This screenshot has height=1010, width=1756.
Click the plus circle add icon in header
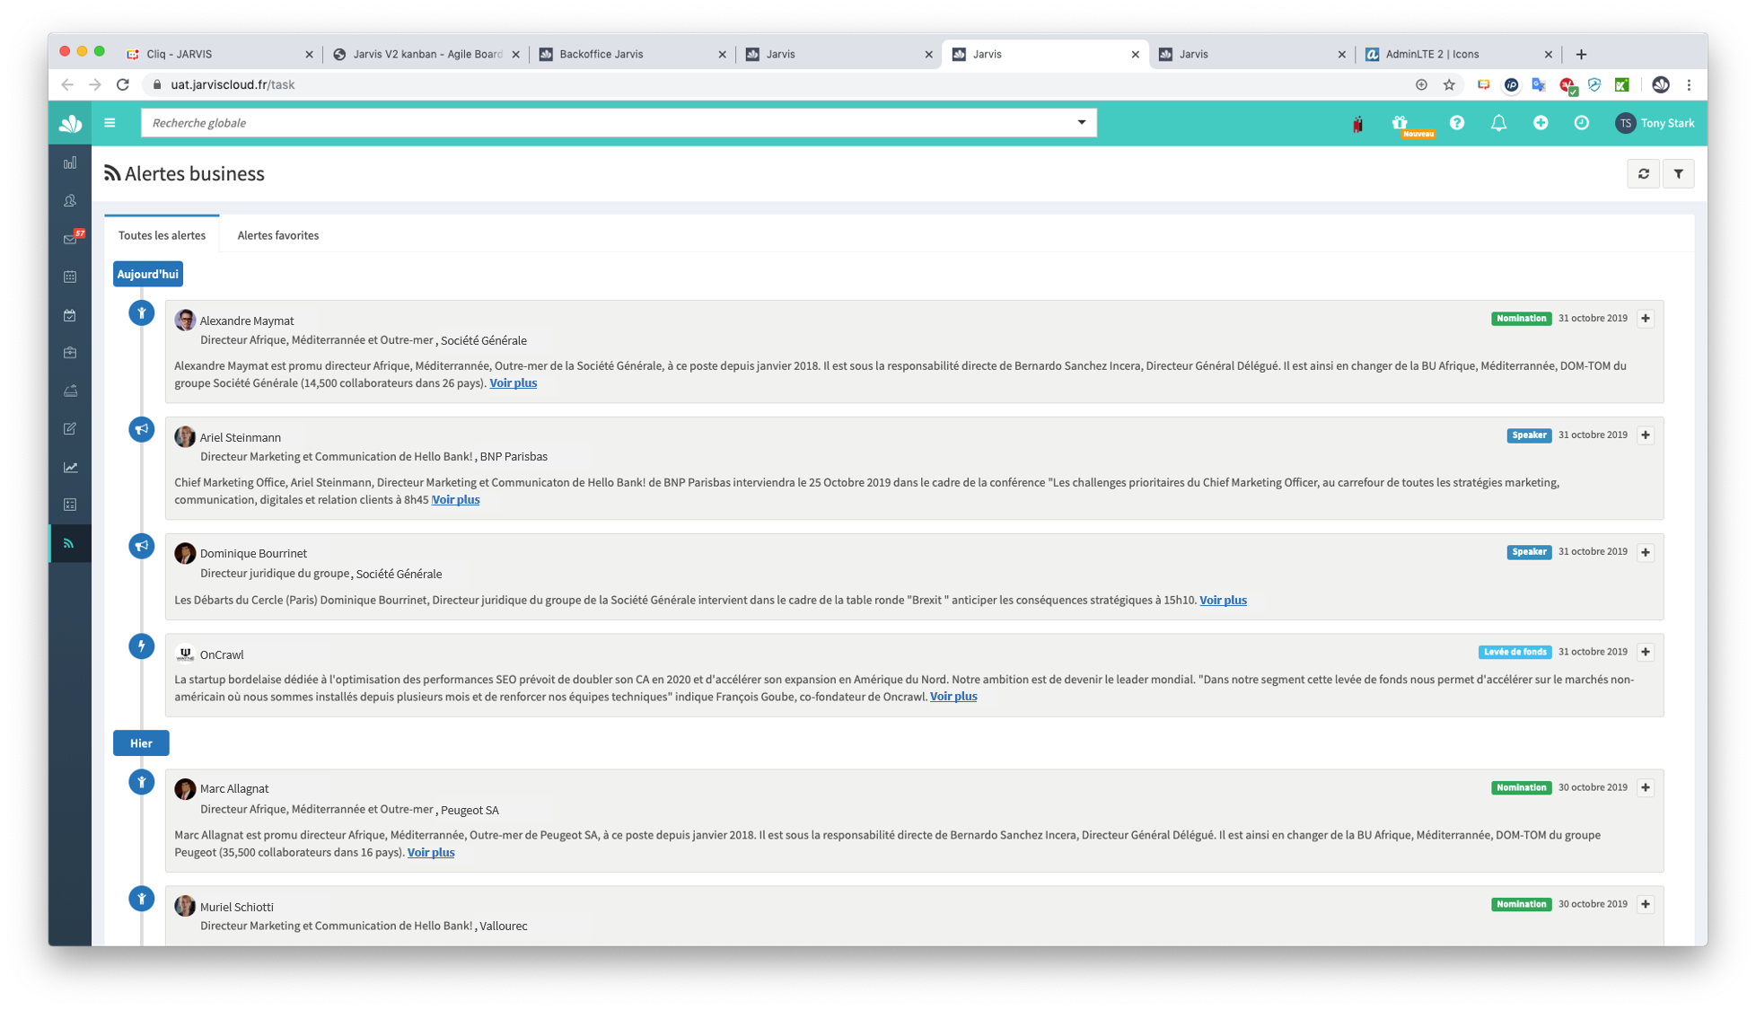[1541, 123]
